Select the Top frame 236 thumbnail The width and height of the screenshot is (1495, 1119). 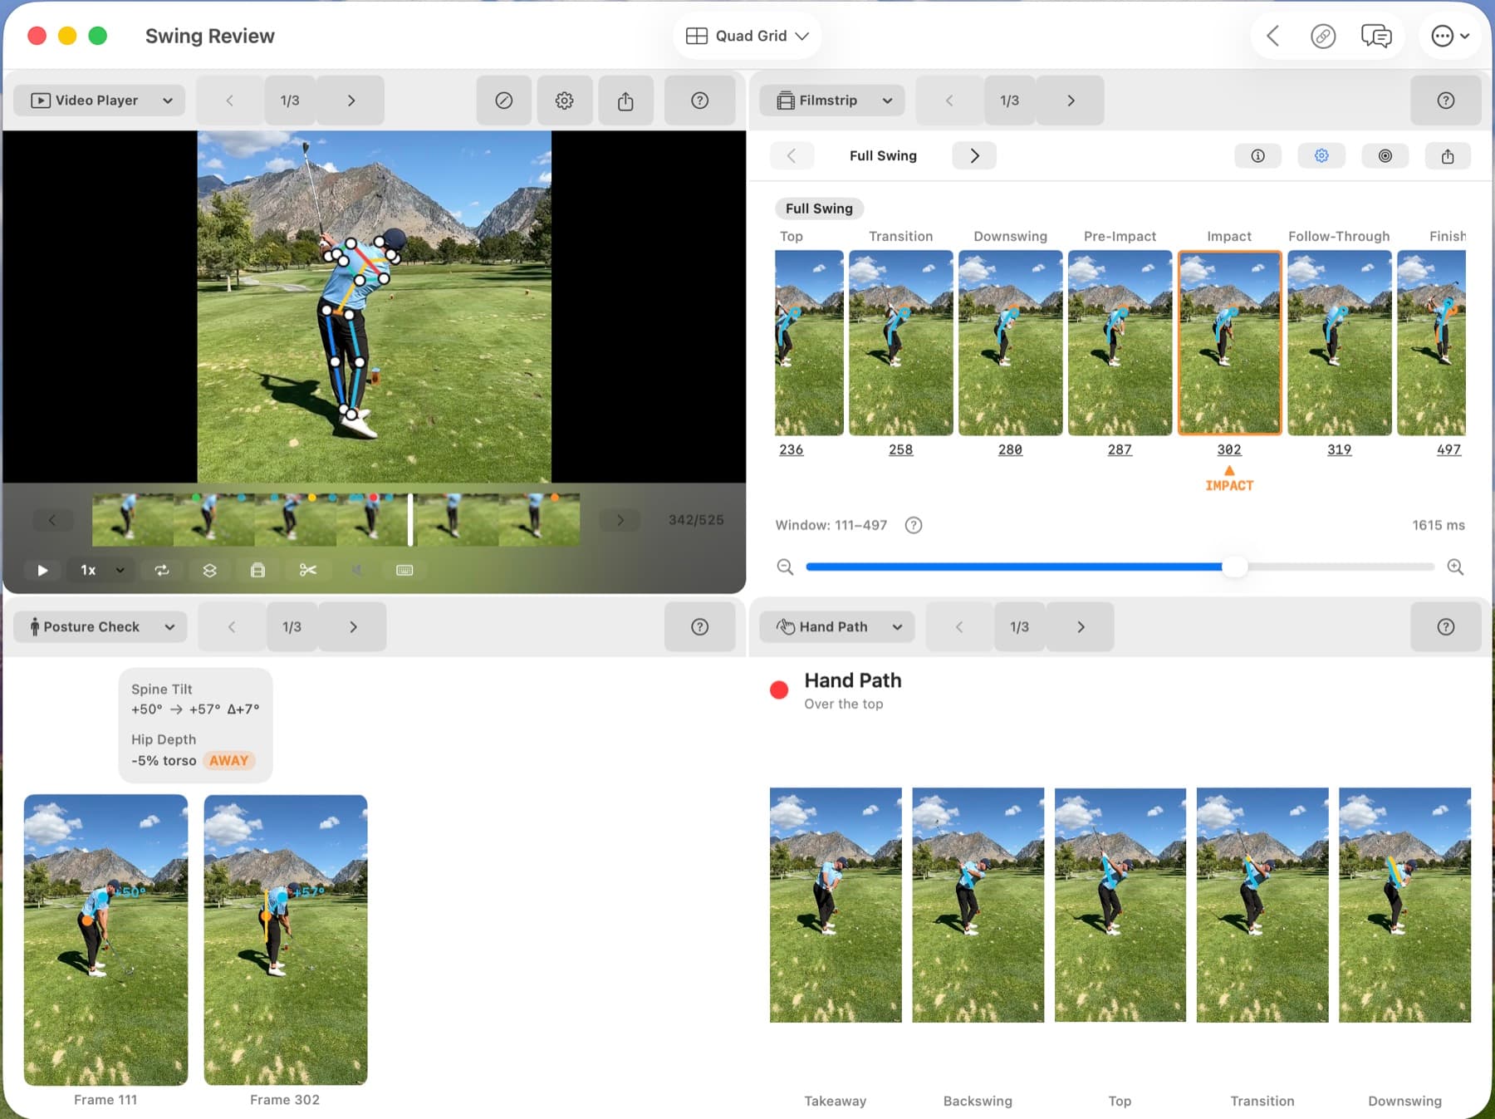[x=809, y=342]
